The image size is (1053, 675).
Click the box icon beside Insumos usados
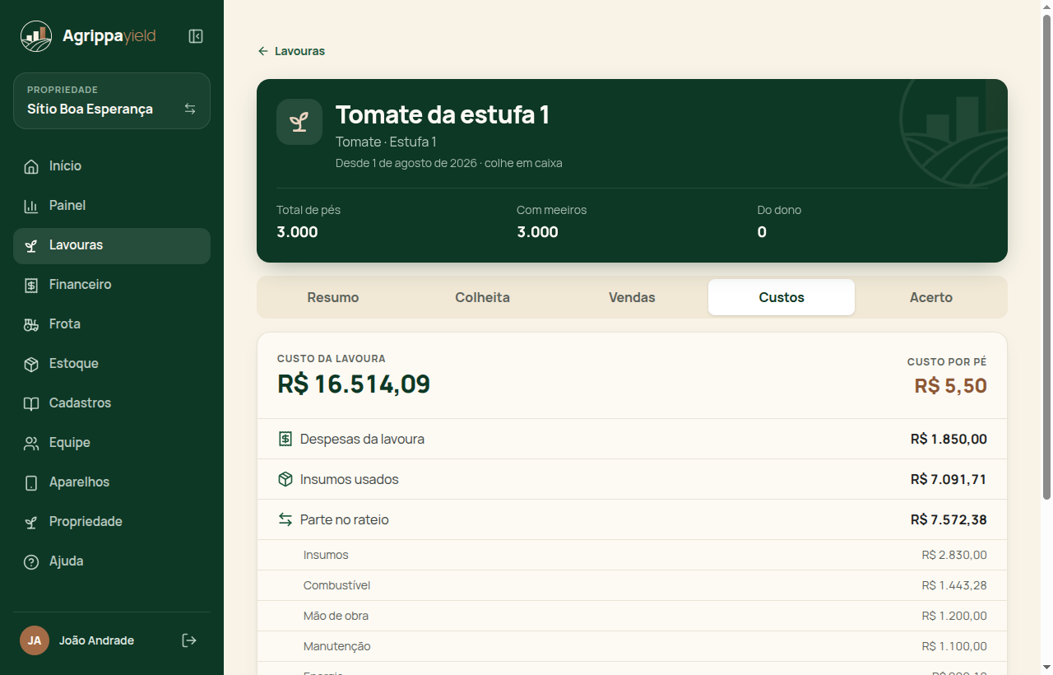[285, 479]
